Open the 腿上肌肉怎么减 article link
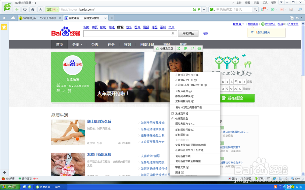The width and height of the screenshot is (305, 190). coord(99,121)
